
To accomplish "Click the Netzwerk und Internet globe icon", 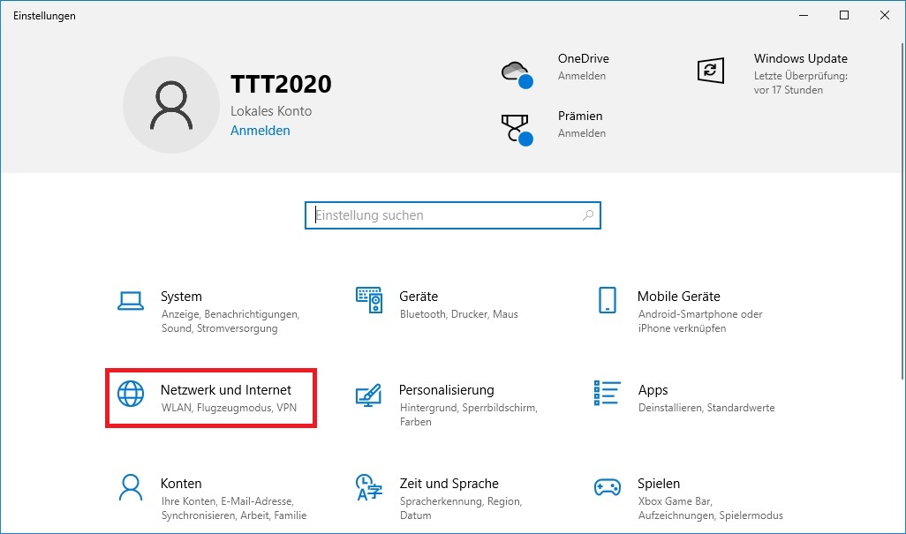I will (131, 394).
